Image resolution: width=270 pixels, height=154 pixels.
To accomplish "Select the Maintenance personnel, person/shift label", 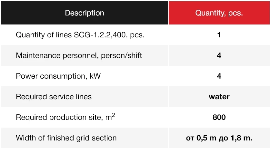I will pos(79,56).
